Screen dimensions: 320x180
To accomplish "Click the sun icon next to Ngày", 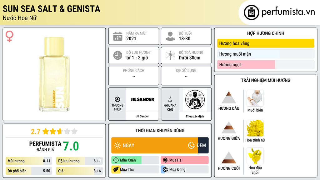I will (117, 145).
